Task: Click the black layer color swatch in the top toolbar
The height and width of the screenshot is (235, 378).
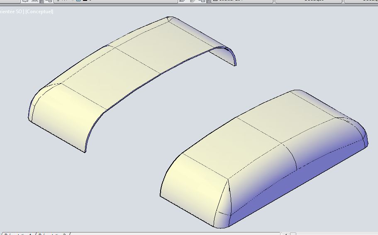Action: pos(84,1)
